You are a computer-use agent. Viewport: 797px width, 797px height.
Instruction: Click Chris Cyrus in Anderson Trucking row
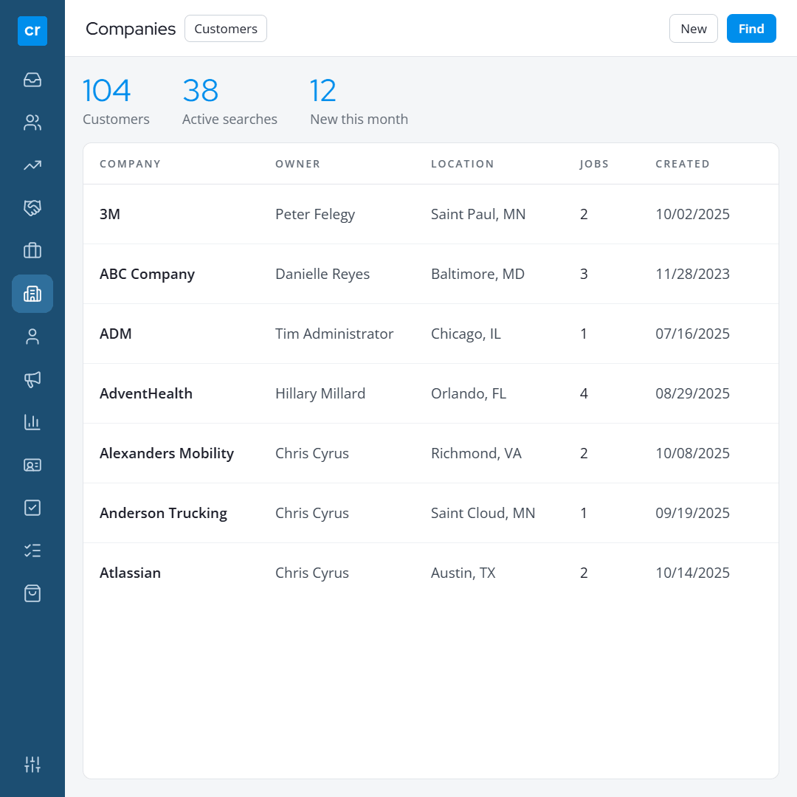click(312, 514)
